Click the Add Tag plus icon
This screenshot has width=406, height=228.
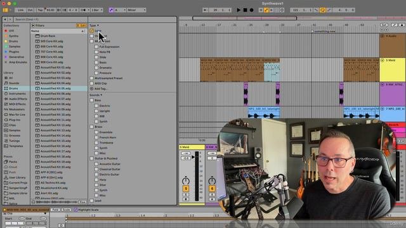(x=91, y=89)
